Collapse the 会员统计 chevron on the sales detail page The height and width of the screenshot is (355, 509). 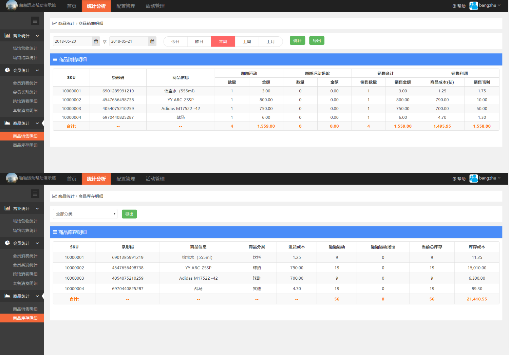click(x=37, y=71)
